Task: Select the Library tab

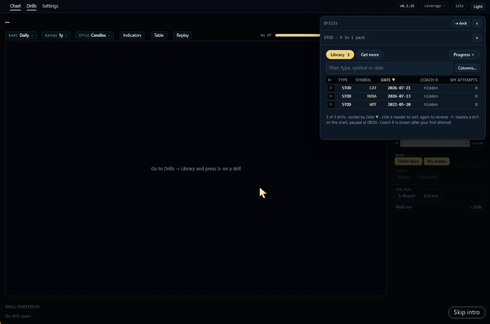Action: click(x=340, y=55)
